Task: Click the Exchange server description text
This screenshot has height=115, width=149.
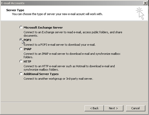Action: pyautogui.click(x=73, y=34)
